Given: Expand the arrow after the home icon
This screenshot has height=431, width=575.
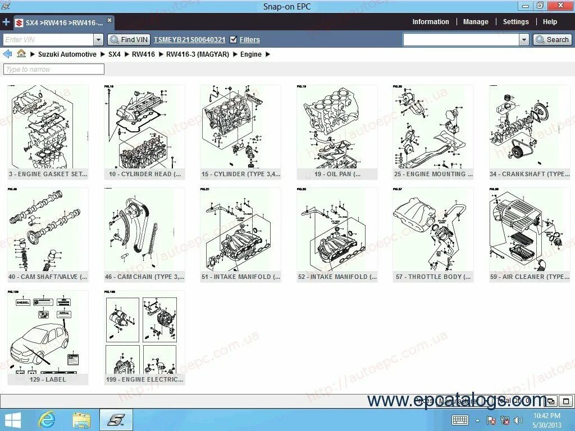Looking at the screenshot, I should click(32, 54).
